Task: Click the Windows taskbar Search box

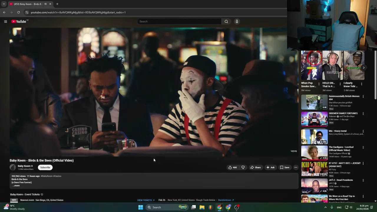Action: tap(167, 207)
